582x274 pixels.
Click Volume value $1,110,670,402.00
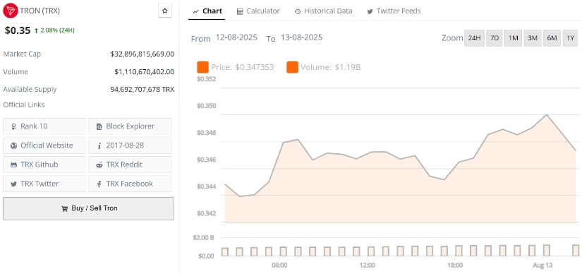coord(144,72)
